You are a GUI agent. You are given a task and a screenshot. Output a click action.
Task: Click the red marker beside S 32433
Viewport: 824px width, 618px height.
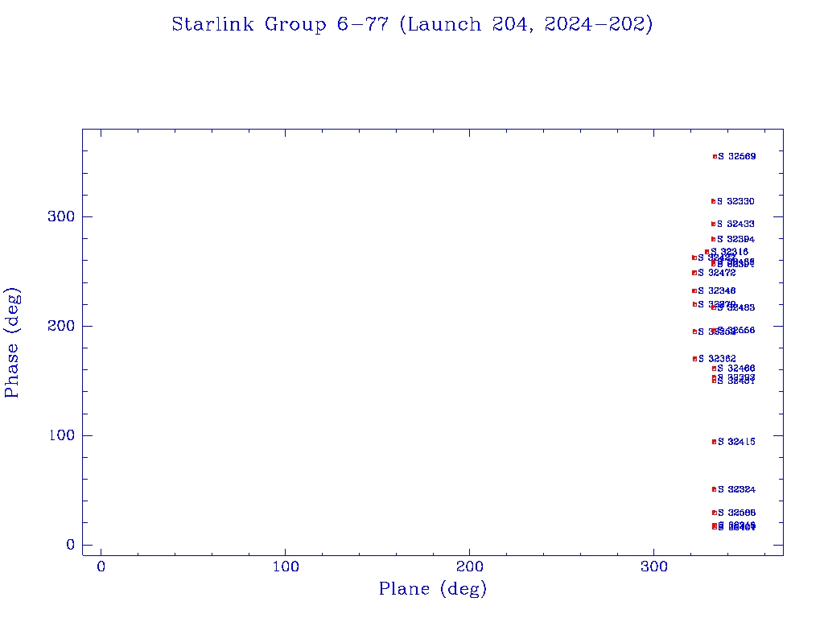713,224
